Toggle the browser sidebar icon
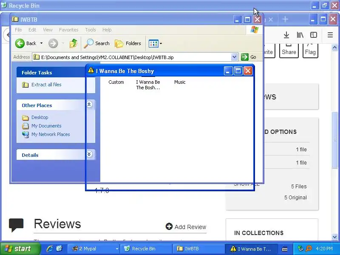The image size is (340, 255). (x=314, y=35)
